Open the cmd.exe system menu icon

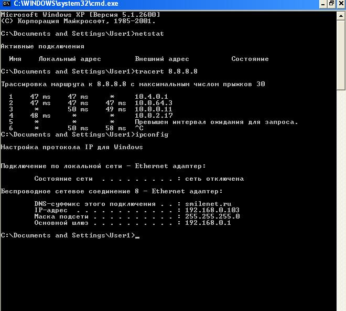coord(6,4)
